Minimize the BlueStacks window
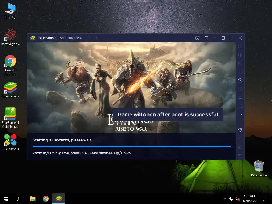272x204 pixels. click(215, 38)
